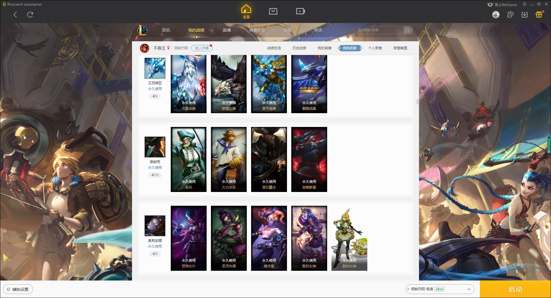Screen dimensions: 551x298
Task: Open the gift box icon
Action: click(x=539, y=14)
